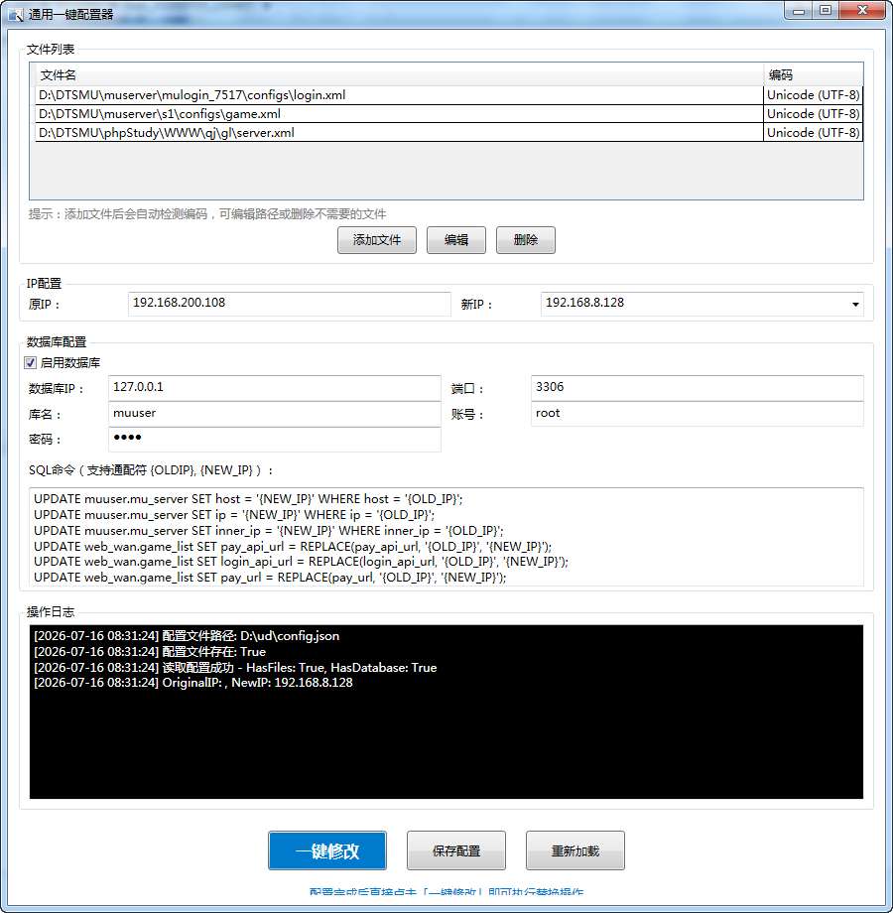Select the login.xml file row
The height and width of the screenshot is (913, 893).
tap(448, 95)
